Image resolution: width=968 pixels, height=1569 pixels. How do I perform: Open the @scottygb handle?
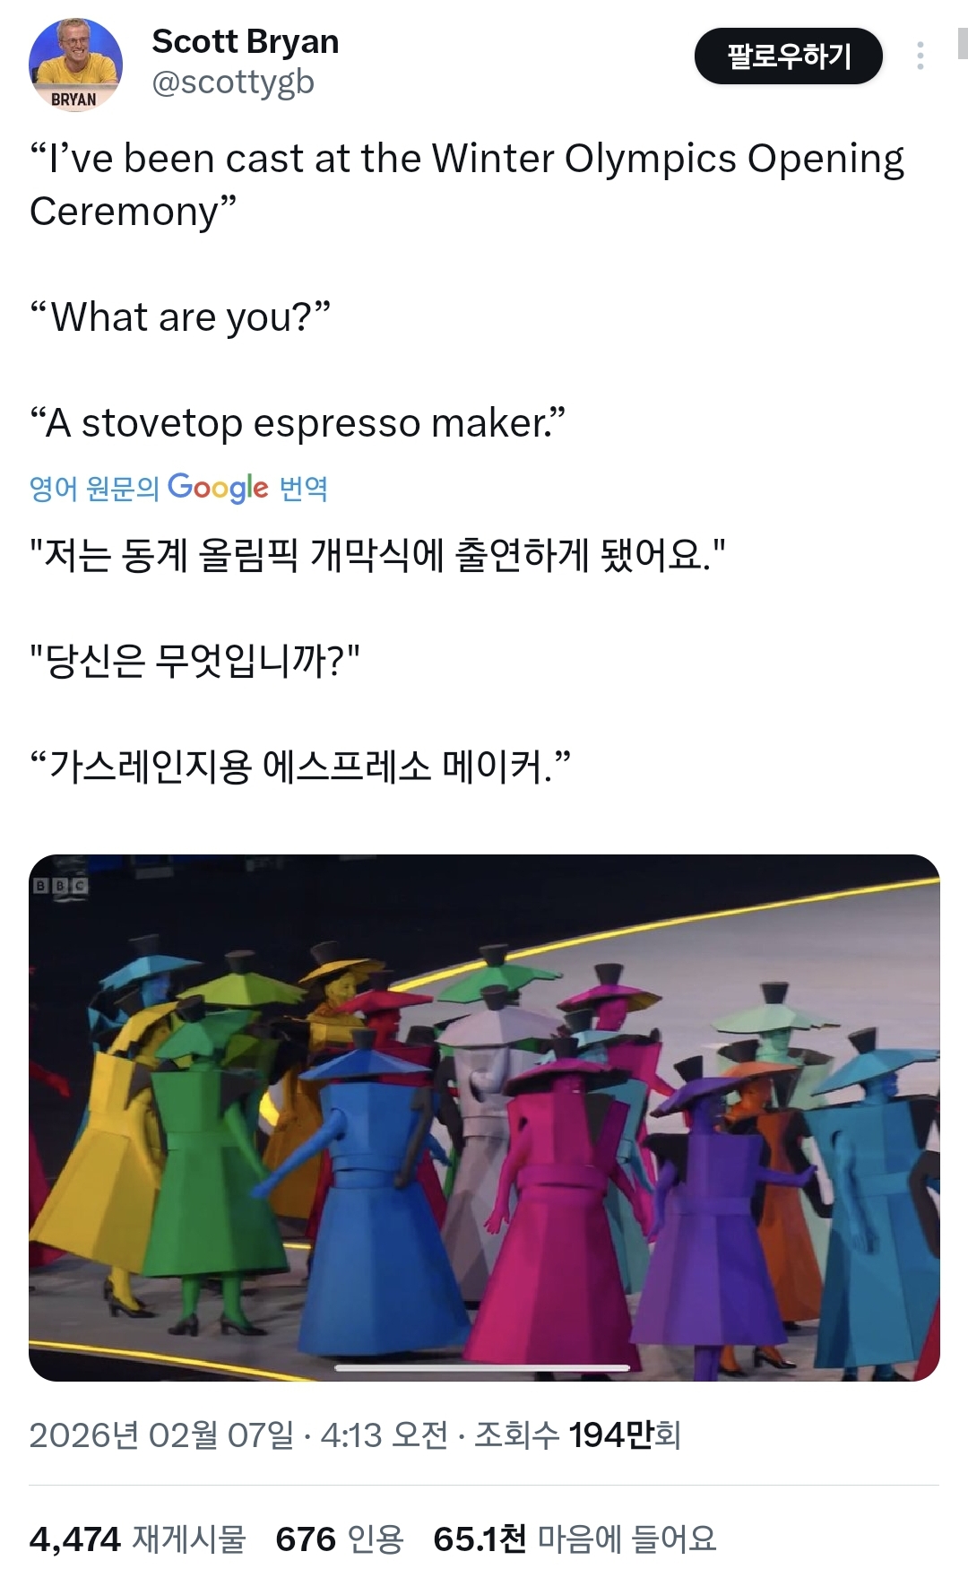tap(233, 82)
